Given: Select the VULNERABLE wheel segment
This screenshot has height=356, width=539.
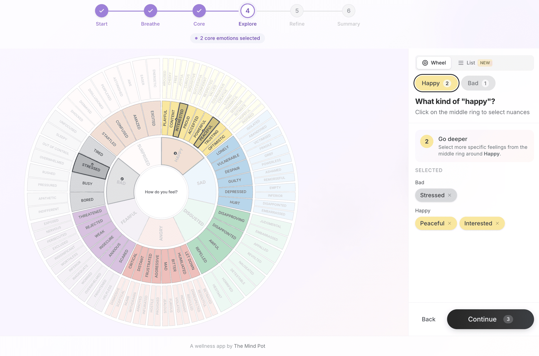Looking at the screenshot, I should point(228,159).
